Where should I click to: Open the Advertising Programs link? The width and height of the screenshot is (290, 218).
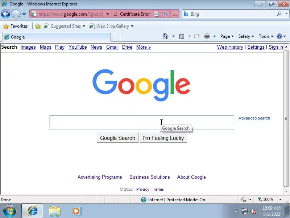point(100,177)
